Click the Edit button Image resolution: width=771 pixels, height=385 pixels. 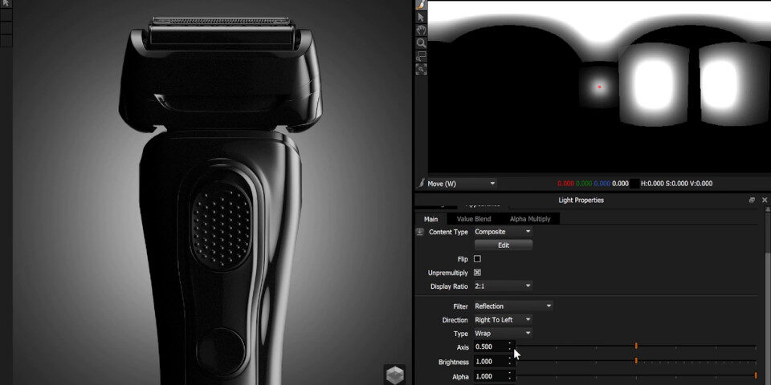(503, 245)
